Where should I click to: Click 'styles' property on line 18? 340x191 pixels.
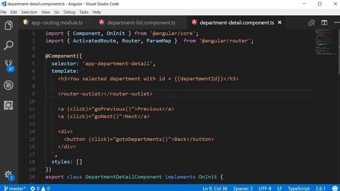[x=61, y=162]
